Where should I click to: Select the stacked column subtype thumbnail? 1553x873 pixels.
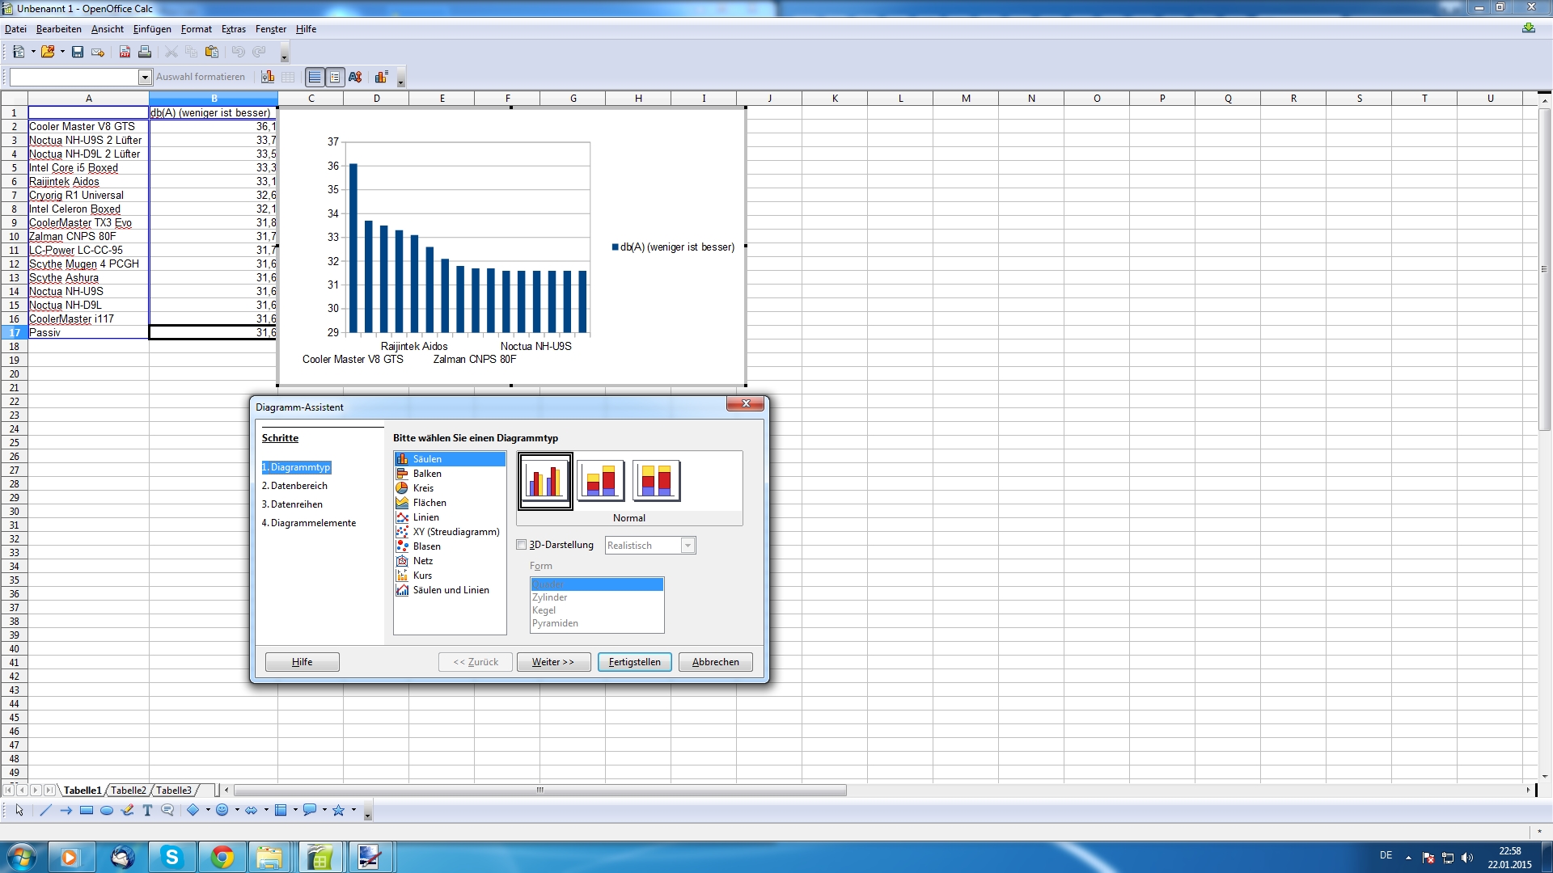601,481
